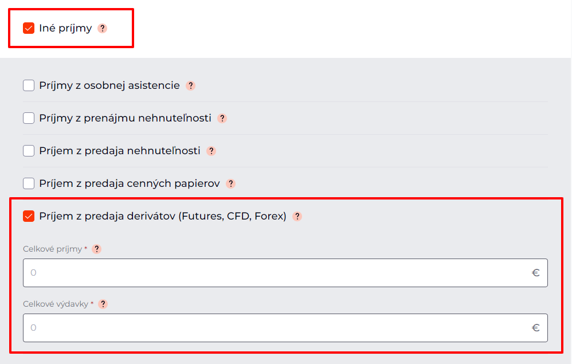Uncheck the Iné príjmy checkbox
Image resolution: width=572 pixels, height=364 pixels.
(x=29, y=28)
